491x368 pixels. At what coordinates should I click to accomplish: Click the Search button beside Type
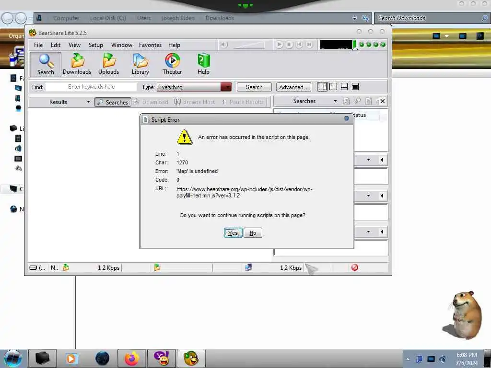254,87
